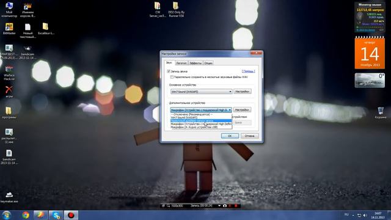
Task: Switch to the Опции tab
Action: [x=208, y=63]
